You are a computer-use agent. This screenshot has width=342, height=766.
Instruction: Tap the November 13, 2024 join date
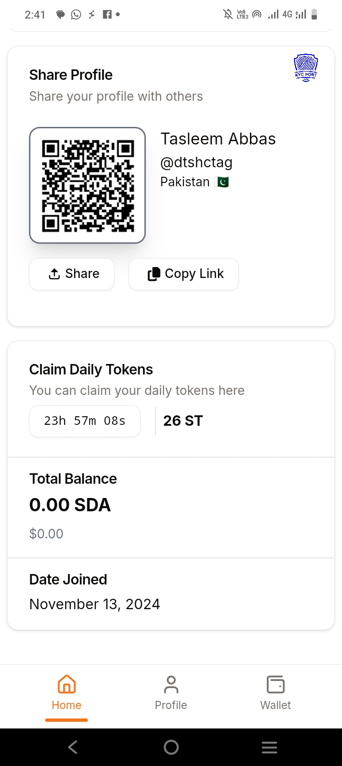(x=95, y=604)
